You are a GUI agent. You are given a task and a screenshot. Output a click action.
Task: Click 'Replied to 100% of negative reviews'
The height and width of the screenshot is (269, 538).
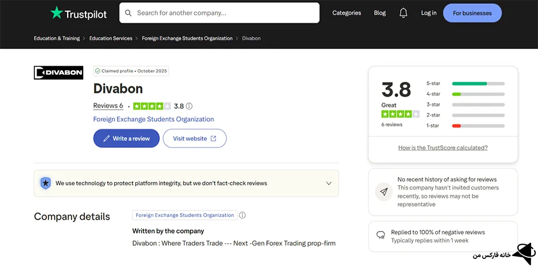point(438,232)
